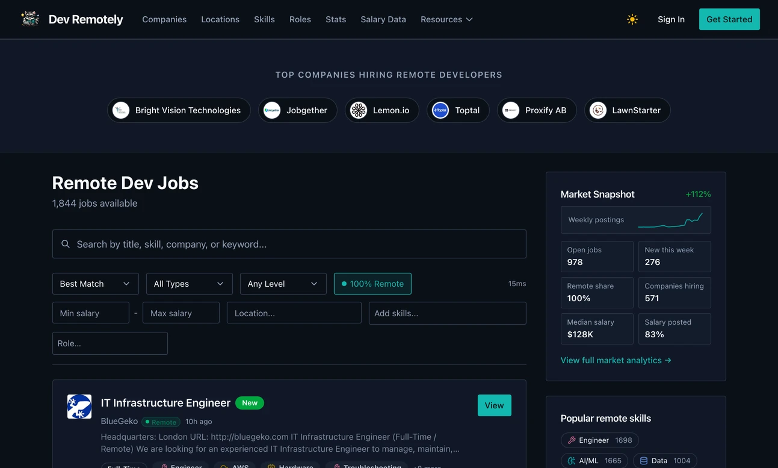778x468 pixels.
Task: Click the Jobgether company logo
Action: click(x=272, y=110)
